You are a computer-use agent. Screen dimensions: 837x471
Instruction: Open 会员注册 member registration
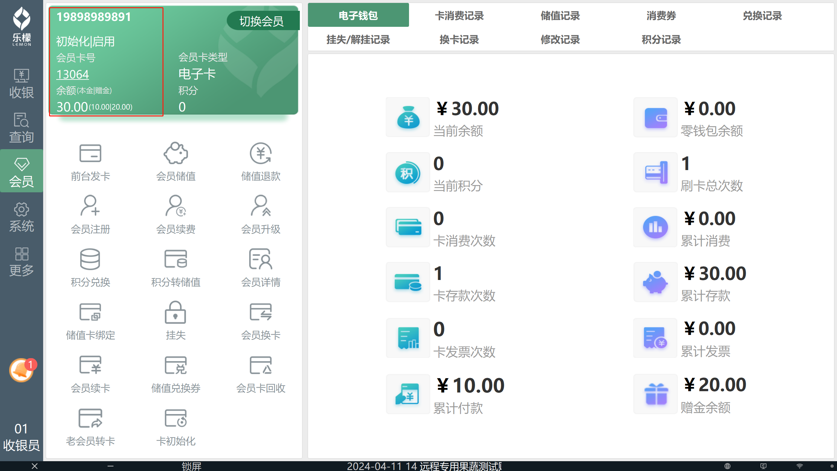point(90,215)
